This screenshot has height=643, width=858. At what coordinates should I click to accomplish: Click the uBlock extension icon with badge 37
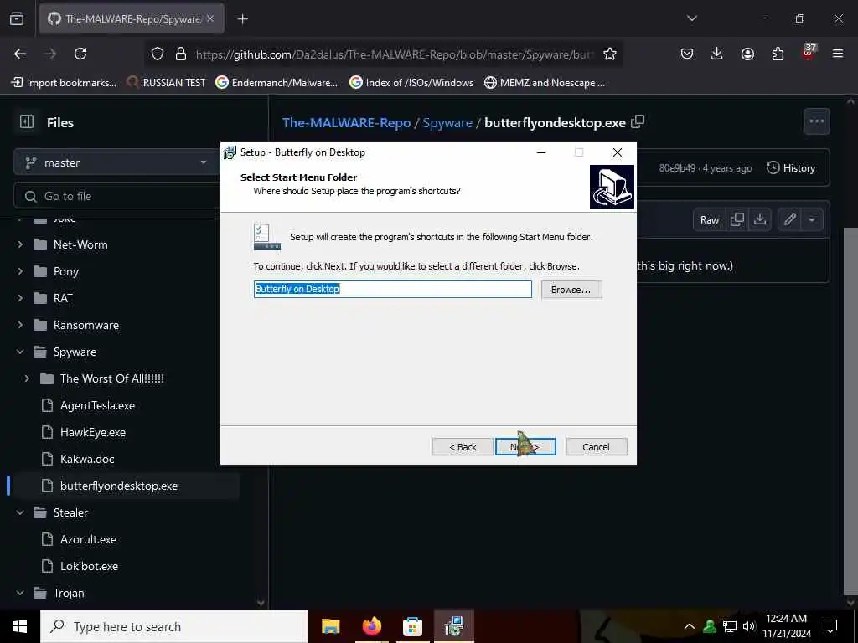click(x=809, y=53)
